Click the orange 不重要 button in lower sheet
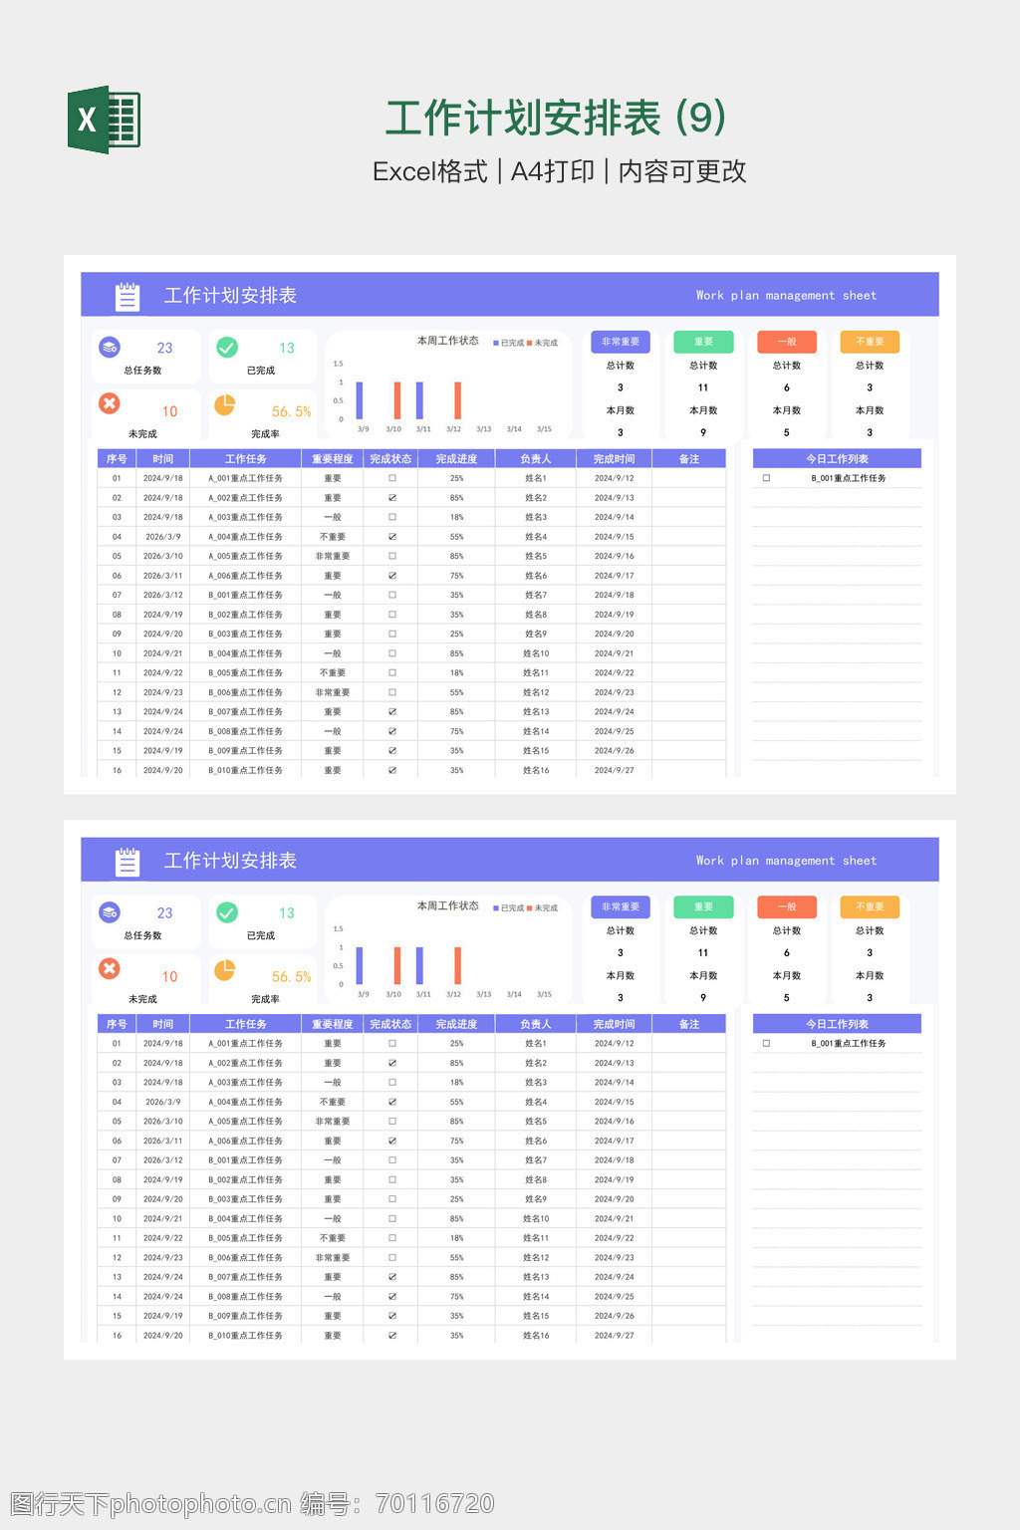 coord(870,906)
